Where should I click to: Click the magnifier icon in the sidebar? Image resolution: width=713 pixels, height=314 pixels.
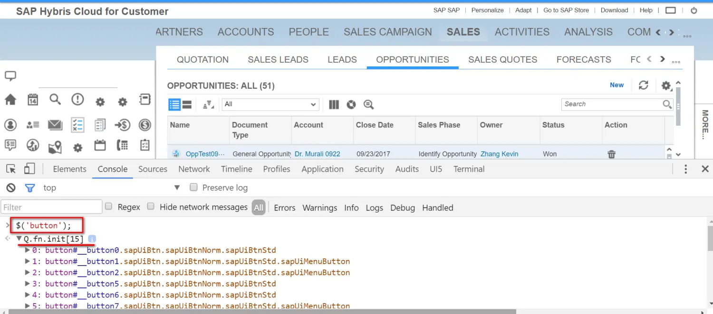[x=55, y=100]
